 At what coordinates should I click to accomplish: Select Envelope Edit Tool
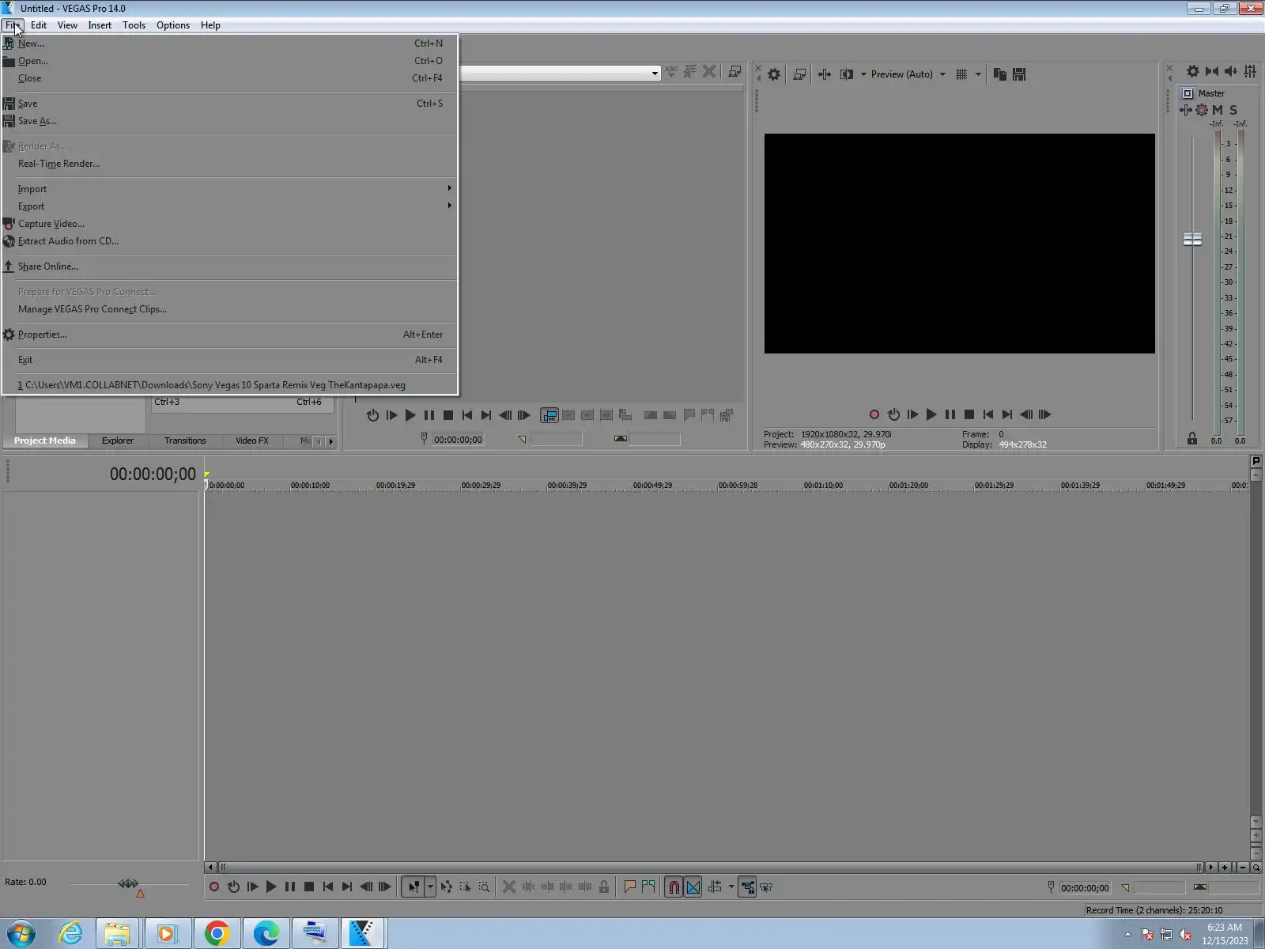tap(447, 887)
